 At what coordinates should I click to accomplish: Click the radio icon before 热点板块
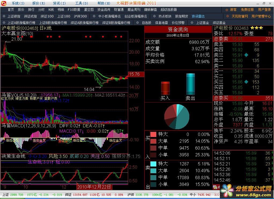pos(154,16)
